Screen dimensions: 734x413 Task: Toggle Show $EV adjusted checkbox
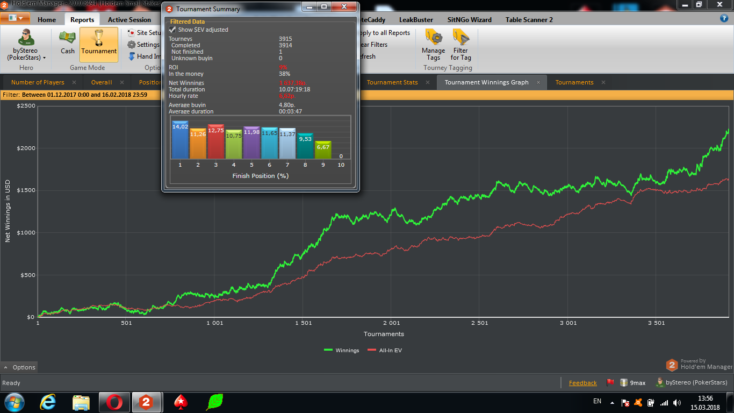pyautogui.click(x=172, y=30)
